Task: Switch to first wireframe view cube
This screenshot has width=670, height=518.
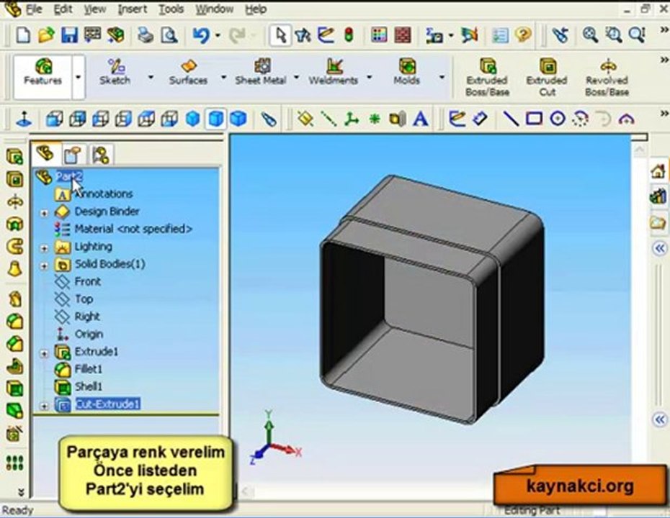Action: click(54, 119)
